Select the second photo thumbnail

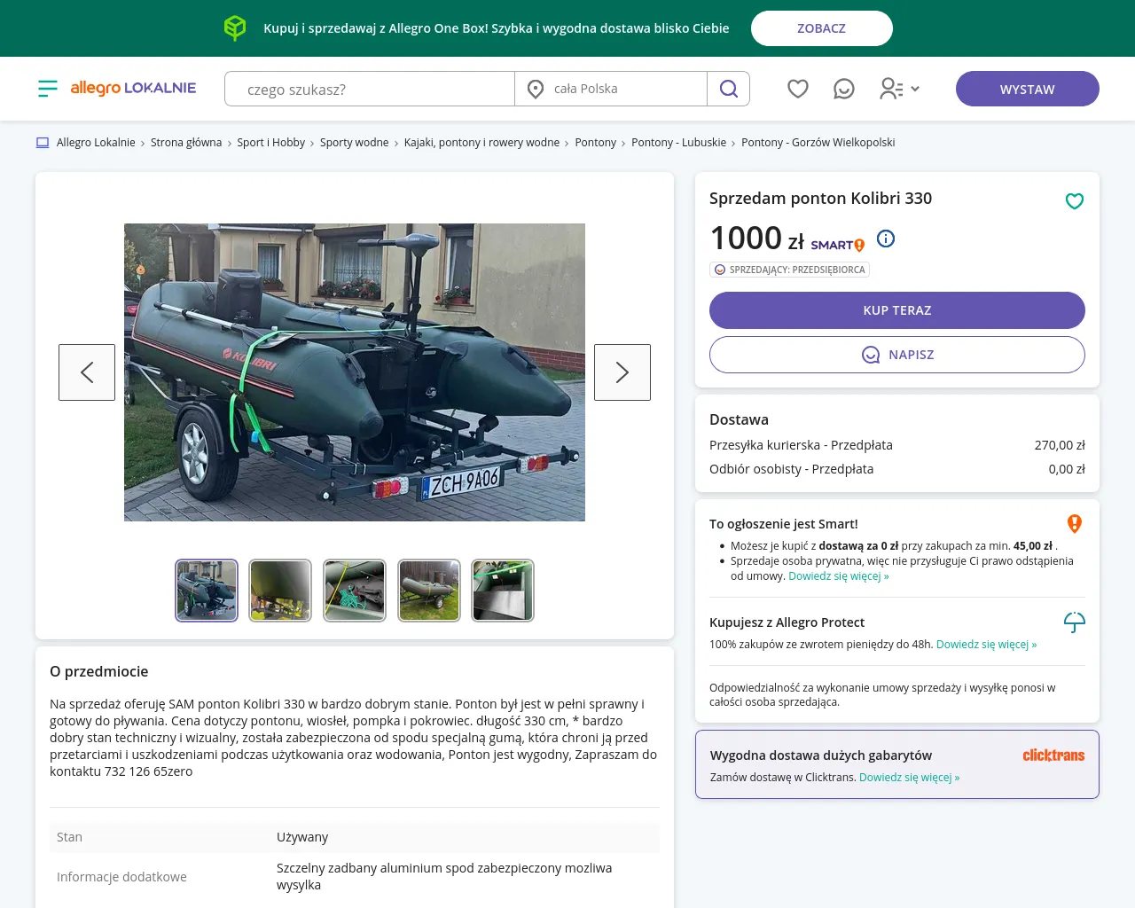[280, 591]
